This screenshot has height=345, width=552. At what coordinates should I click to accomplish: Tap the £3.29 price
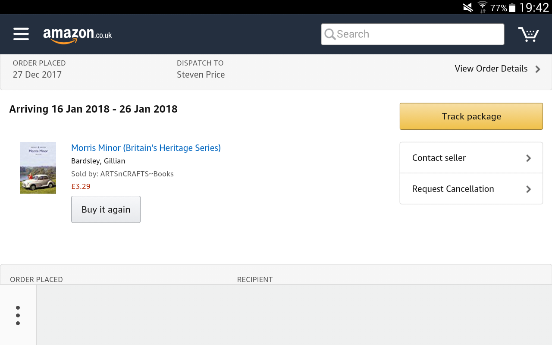click(x=81, y=186)
